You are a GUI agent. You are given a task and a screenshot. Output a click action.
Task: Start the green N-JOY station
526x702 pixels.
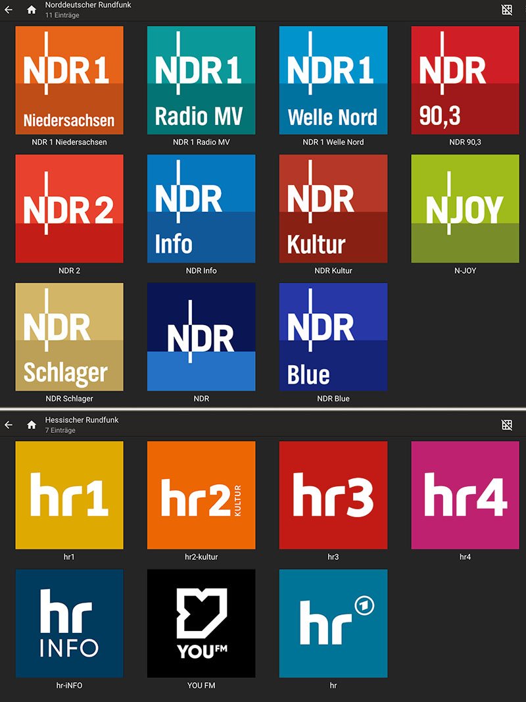point(465,209)
